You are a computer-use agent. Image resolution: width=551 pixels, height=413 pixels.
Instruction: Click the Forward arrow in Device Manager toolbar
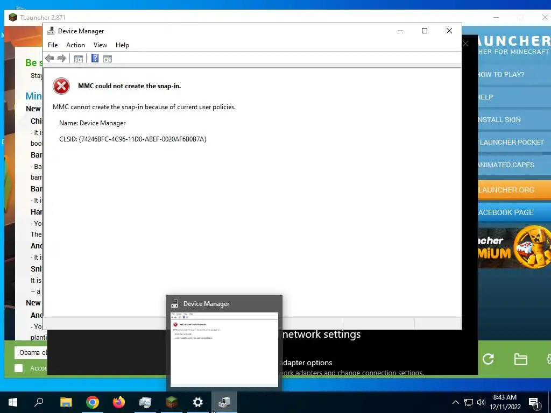click(x=62, y=59)
